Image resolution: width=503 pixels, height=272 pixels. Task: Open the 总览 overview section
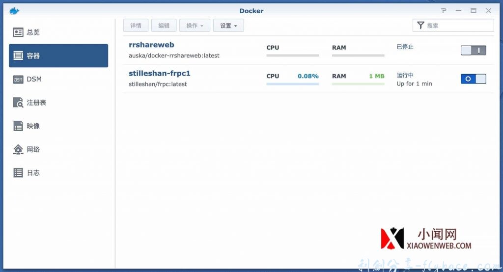[x=58, y=32]
